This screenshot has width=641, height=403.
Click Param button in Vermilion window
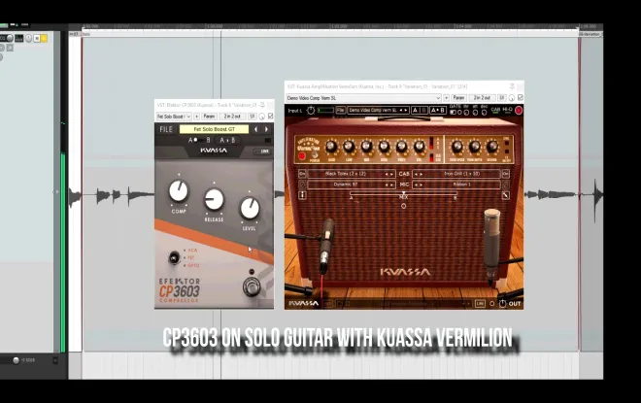(458, 98)
